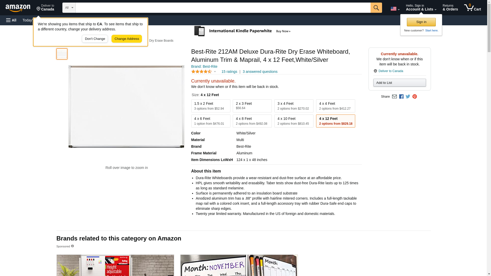491x276 pixels.
Task: Share via email icon
Action: pos(394,97)
